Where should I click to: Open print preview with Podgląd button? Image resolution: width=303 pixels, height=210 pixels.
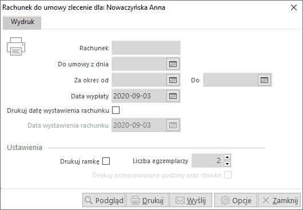pos(104,200)
